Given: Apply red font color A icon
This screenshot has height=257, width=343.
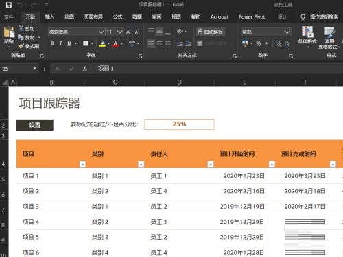Looking at the screenshot, I should (116, 43).
